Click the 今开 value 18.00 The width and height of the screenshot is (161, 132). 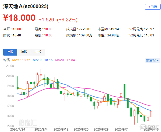[17, 29]
